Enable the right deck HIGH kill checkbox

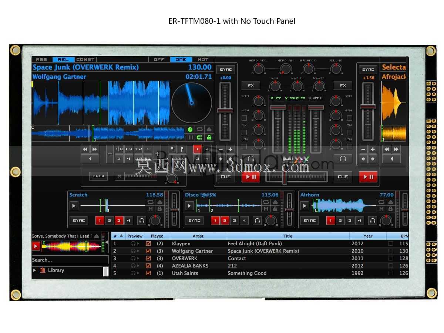click(x=350, y=118)
